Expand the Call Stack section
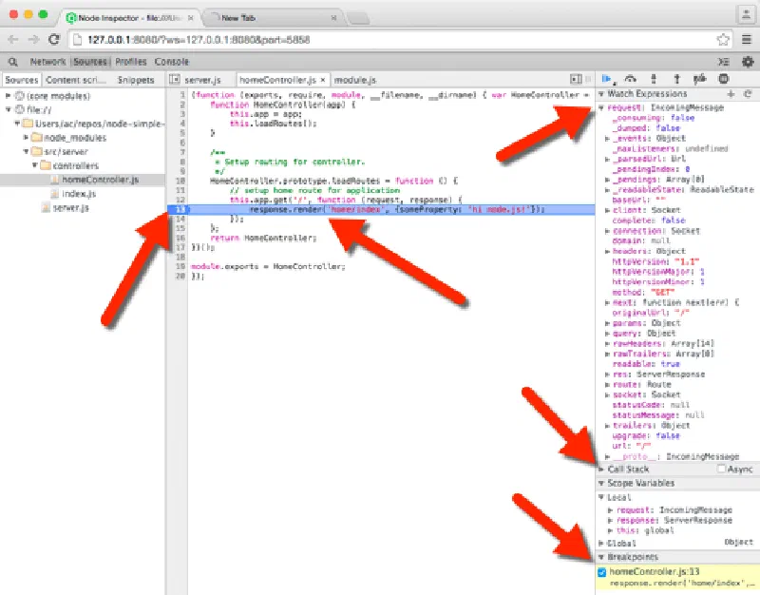This screenshot has width=760, height=595. click(601, 469)
